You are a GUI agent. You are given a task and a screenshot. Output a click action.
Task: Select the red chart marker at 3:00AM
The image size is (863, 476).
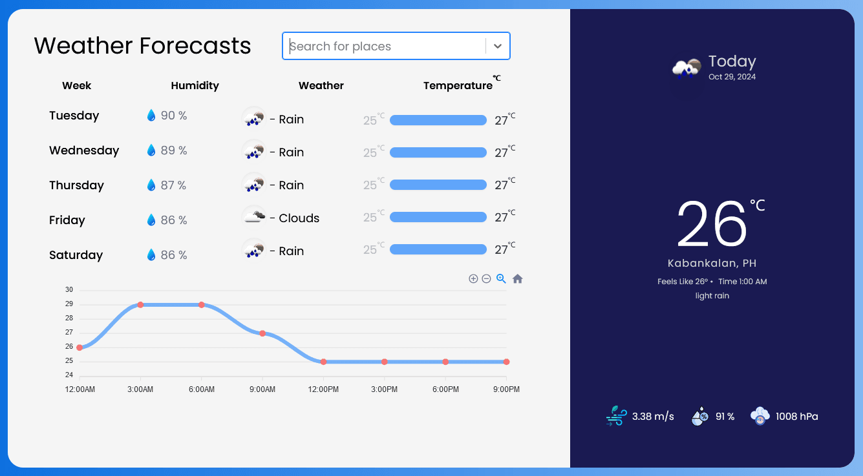(x=141, y=304)
